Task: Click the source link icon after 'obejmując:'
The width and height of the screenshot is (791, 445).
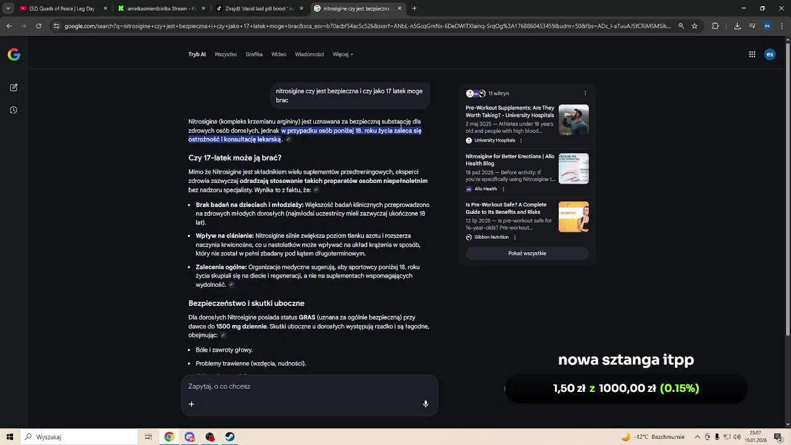Action: pos(223,336)
